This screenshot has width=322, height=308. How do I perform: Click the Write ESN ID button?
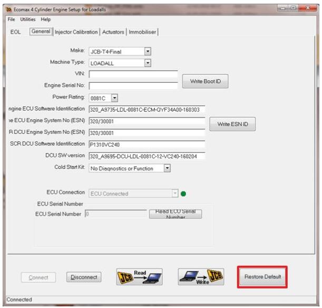pos(232,124)
